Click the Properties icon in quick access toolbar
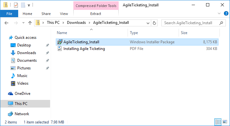Image resolution: width=230 pixels, height=126 pixels. pyautogui.click(x=16, y=5)
